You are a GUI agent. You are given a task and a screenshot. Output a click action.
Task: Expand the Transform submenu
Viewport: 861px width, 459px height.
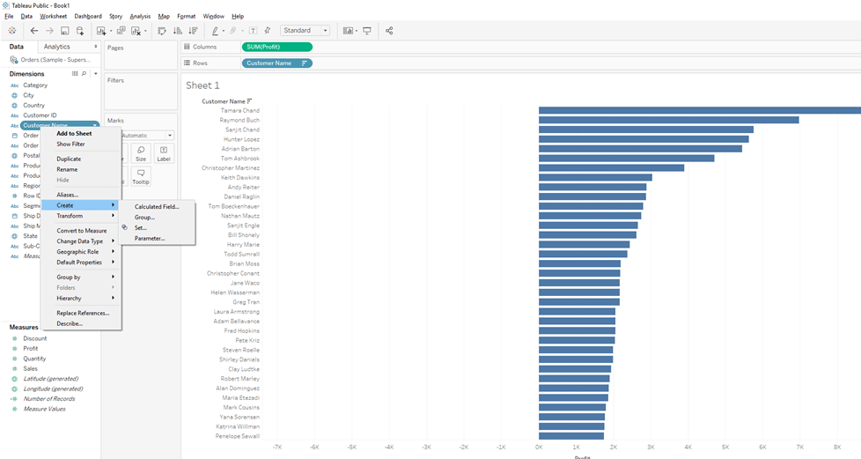[81, 216]
